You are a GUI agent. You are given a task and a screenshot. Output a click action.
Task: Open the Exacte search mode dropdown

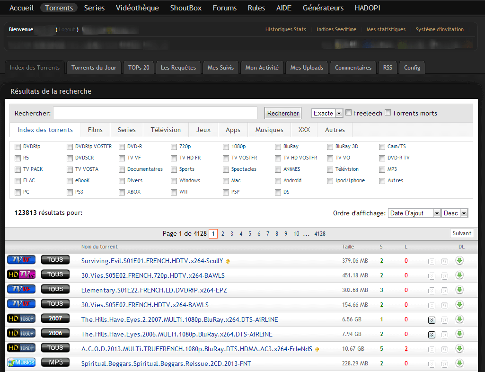click(327, 113)
